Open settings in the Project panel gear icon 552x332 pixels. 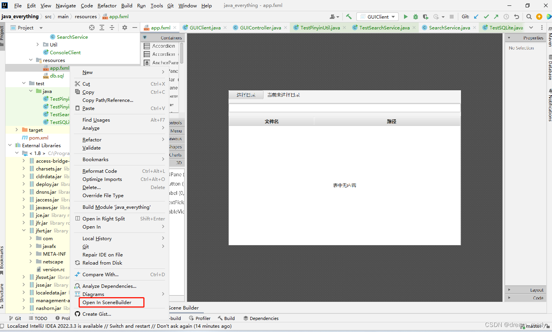pos(125,28)
